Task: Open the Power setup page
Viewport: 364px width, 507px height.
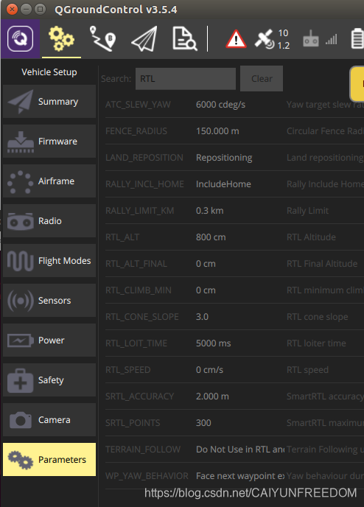Action: point(49,340)
